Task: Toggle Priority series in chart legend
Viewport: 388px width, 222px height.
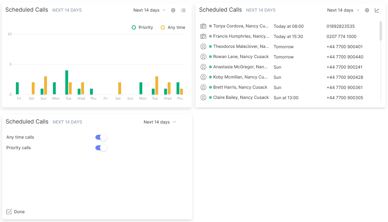Action: point(142,27)
